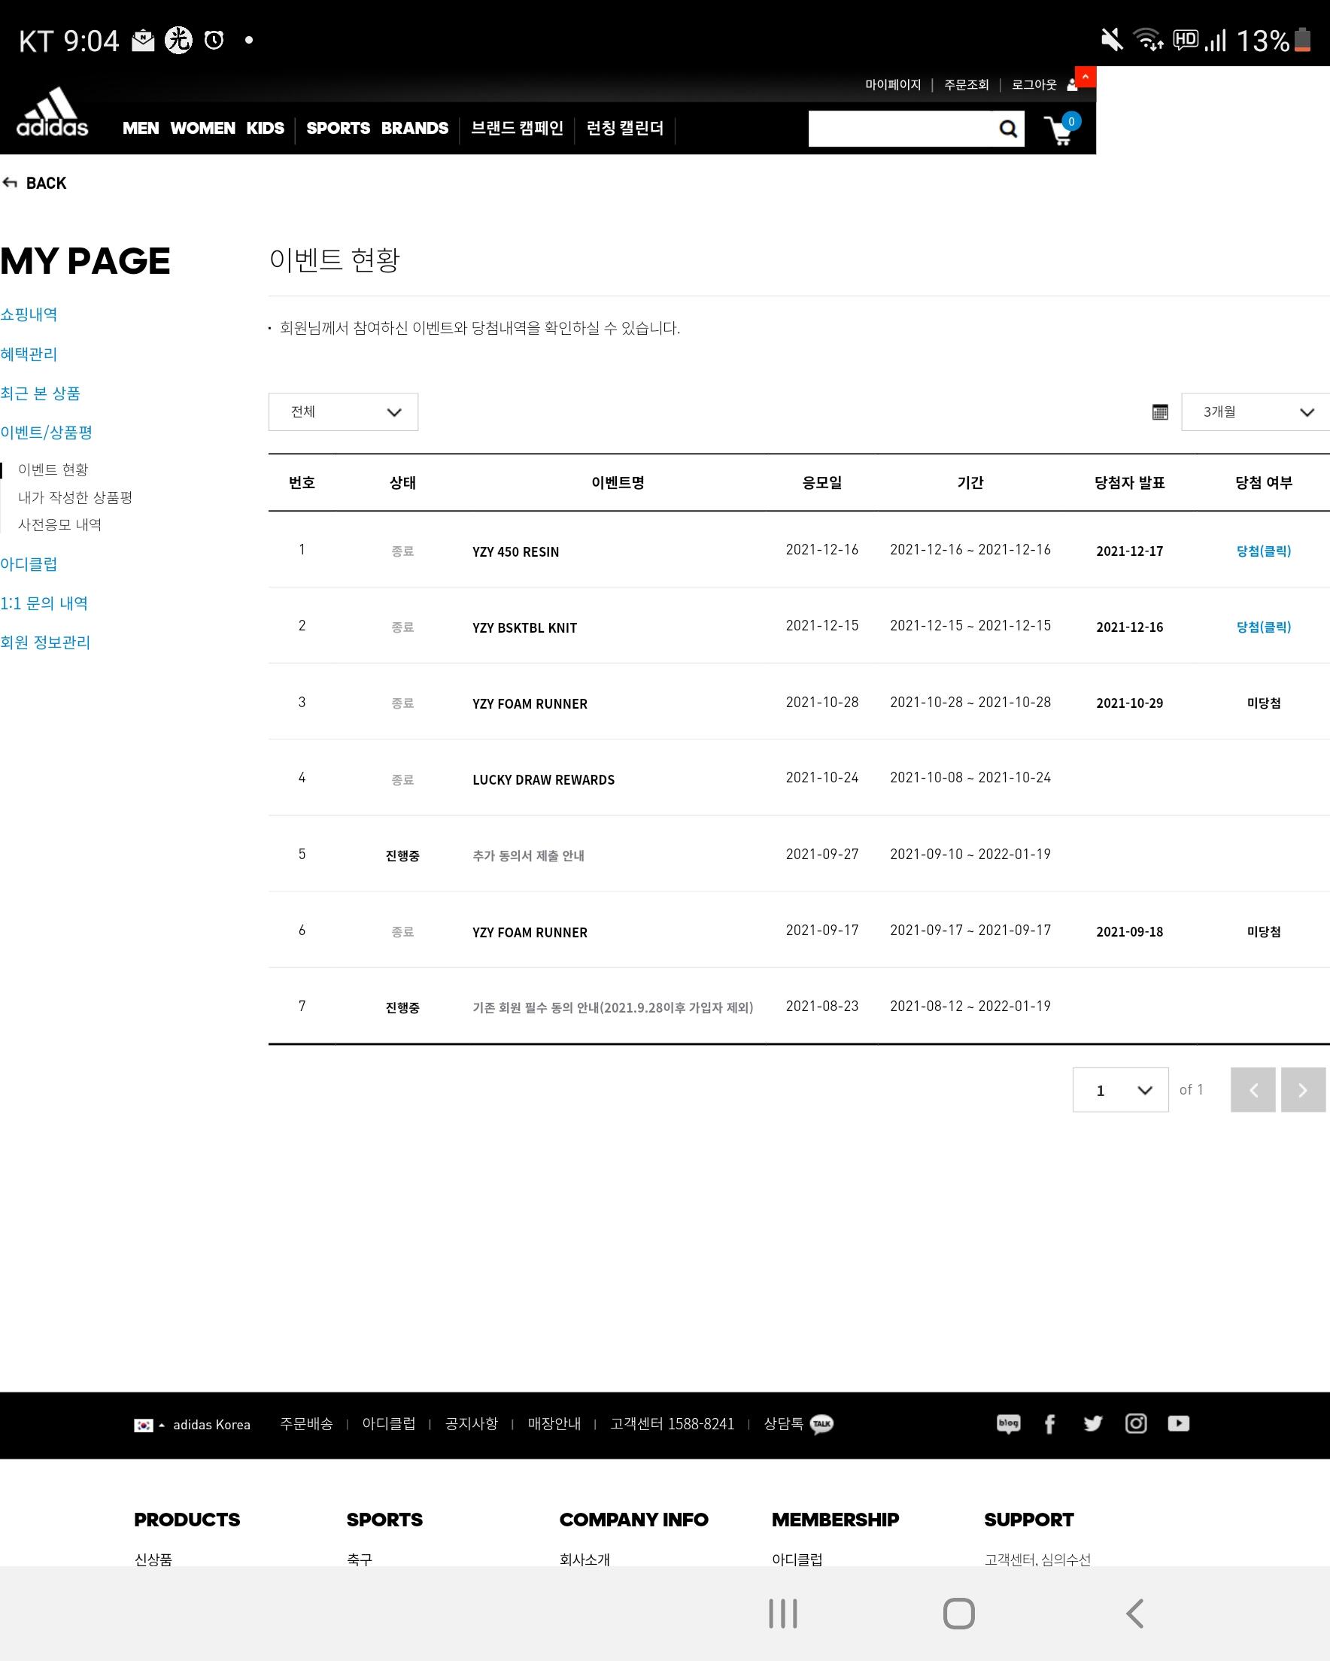
Task: Open the Facebook icon in footer
Action: coord(1049,1424)
